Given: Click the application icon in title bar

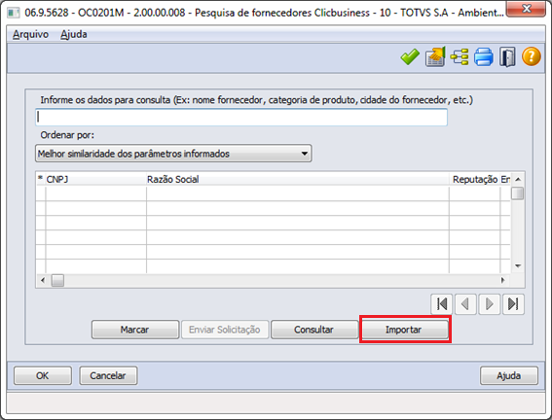Looking at the screenshot, I should pyautogui.click(x=14, y=13).
